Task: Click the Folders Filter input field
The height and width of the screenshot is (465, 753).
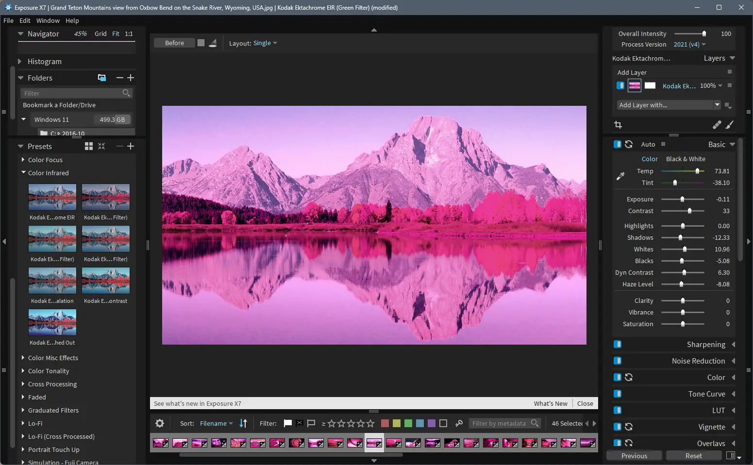Action: pyautogui.click(x=76, y=93)
